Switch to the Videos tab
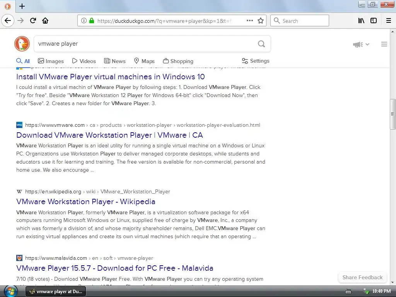The image size is (396, 297). (84, 61)
